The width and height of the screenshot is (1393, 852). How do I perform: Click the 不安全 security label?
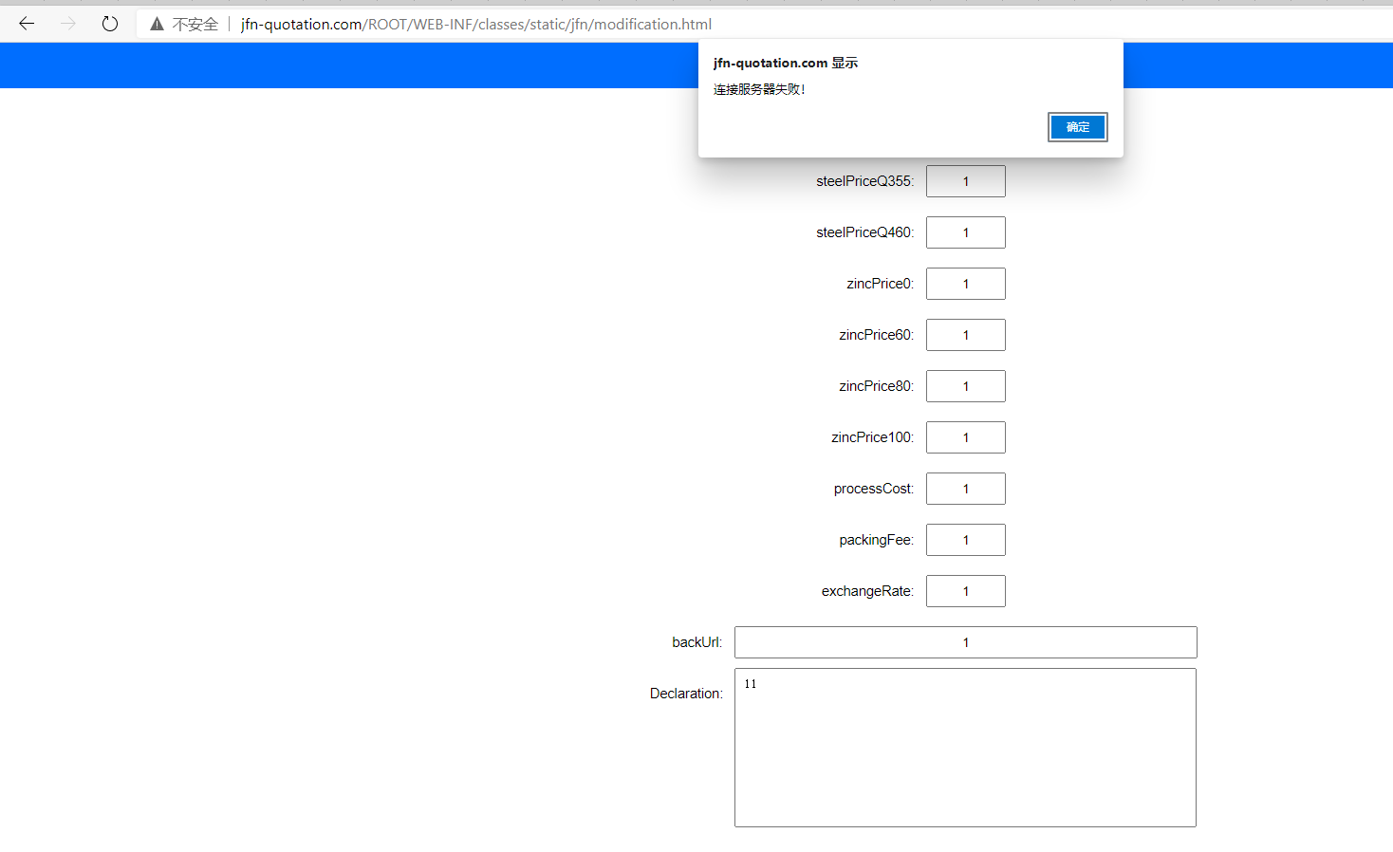pos(195,25)
